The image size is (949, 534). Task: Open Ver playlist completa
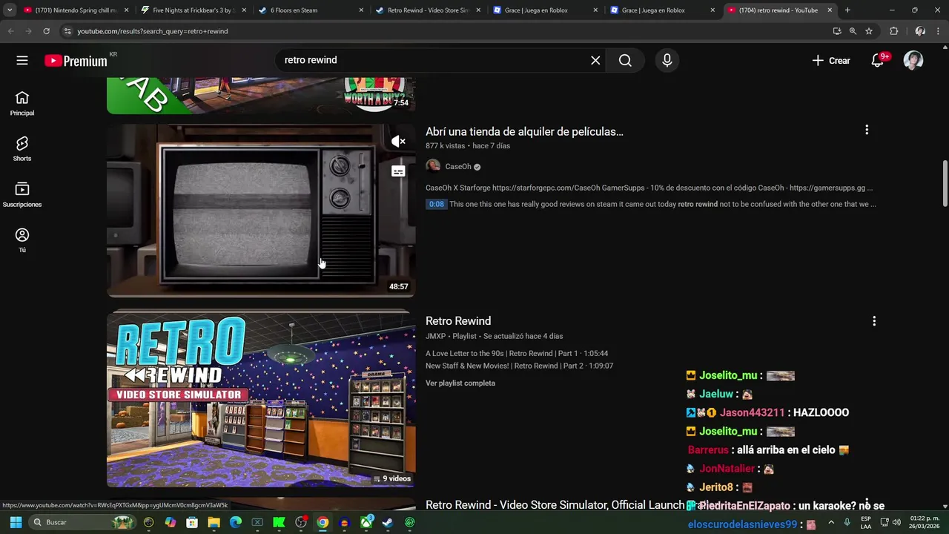tap(460, 383)
